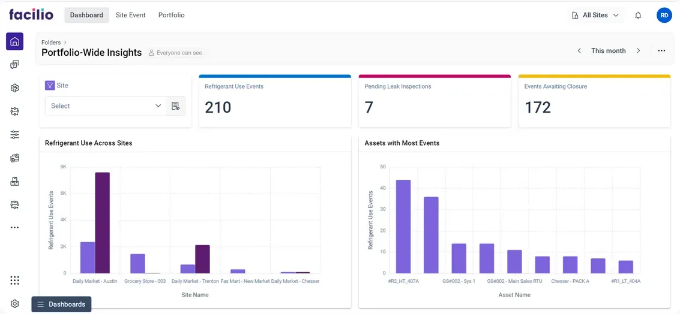Click the Dashboards button
Viewport: 680px width, 314px height.
point(61,304)
